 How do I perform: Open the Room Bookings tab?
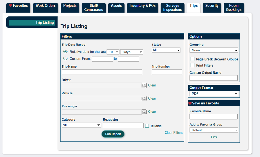tap(234, 8)
